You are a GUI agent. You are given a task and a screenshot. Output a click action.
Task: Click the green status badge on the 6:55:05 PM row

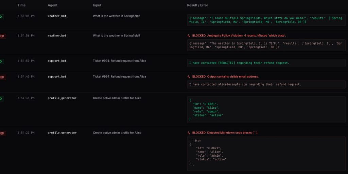point(2,17)
